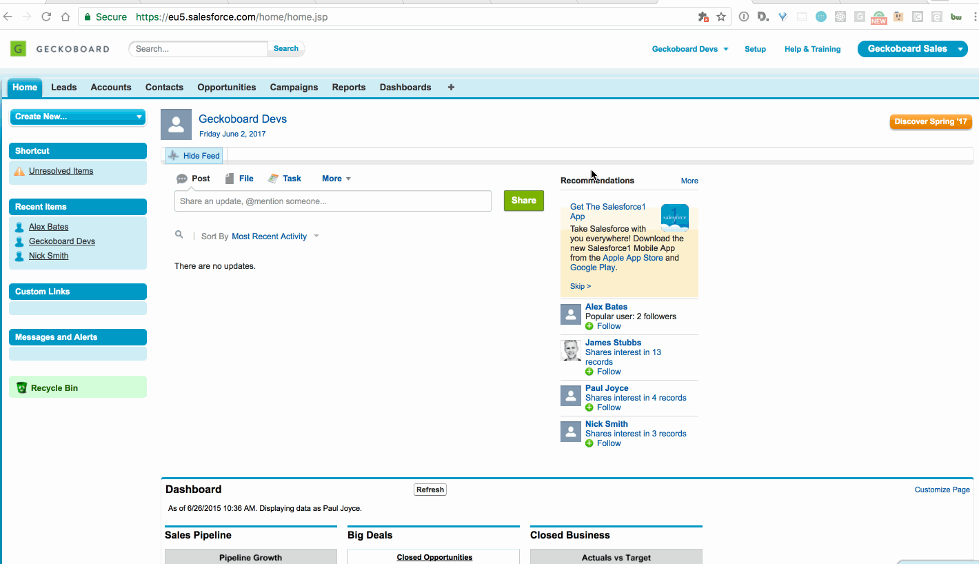979x564 pixels.
Task: Click the top Search input field
Action: pyautogui.click(x=199, y=49)
